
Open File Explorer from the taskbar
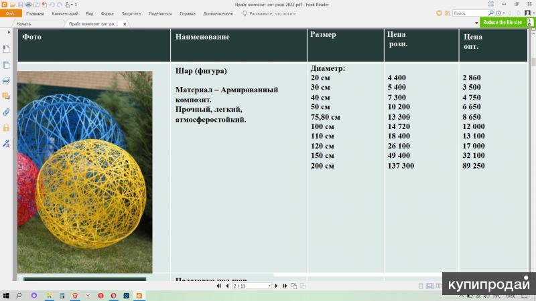click(49, 296)
